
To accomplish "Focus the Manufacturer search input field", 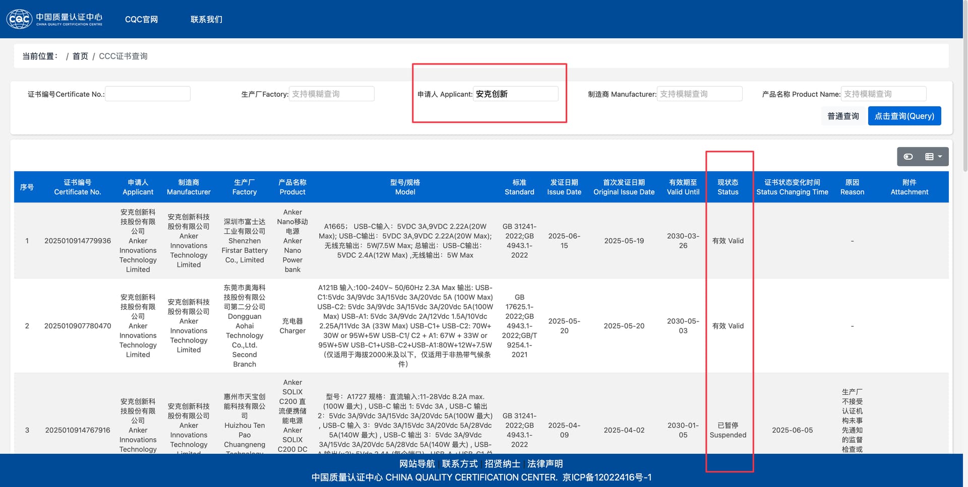I will [x=700, y=94].
